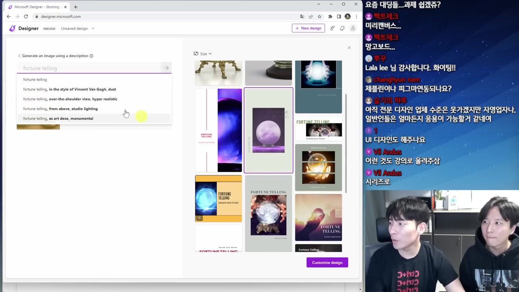Select the pink and purple vertical split design
The height and width of the screenshot is (292, 519).
(219, 131)
